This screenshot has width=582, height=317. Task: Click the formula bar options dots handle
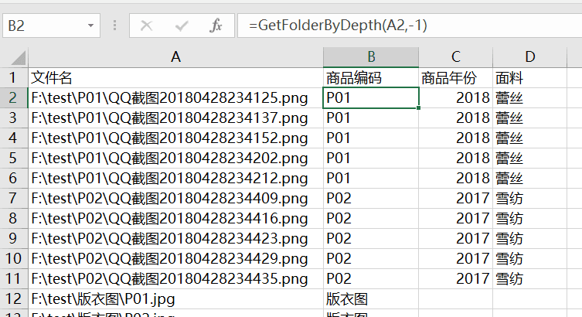pyautogui.click(x=114, y=26)
